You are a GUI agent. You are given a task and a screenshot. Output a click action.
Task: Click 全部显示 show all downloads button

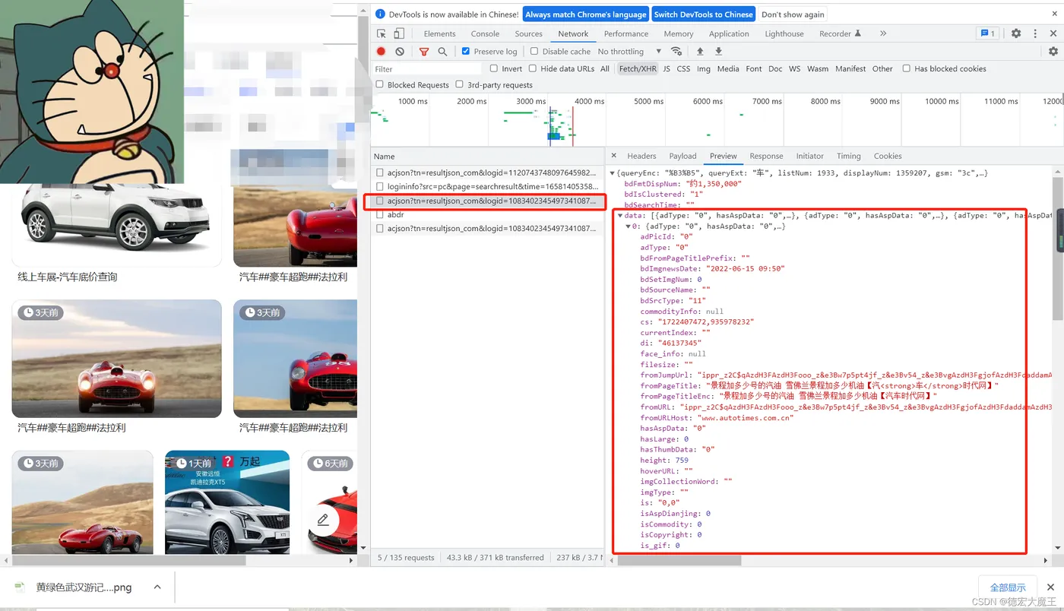pos(1008,587)
